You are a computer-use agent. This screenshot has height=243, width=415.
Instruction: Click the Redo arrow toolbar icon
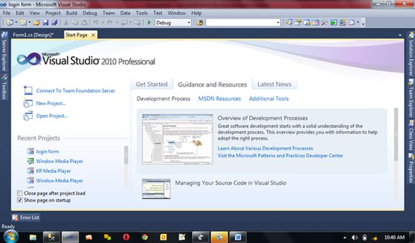pyautogui.click(x=110, y=23)
